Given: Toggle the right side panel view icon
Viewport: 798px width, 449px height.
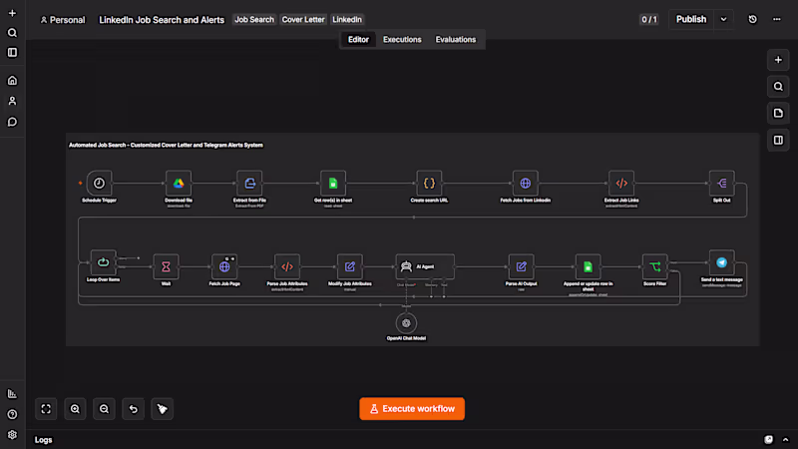Looking at the screenshot, I should click(x=778, y=140).
